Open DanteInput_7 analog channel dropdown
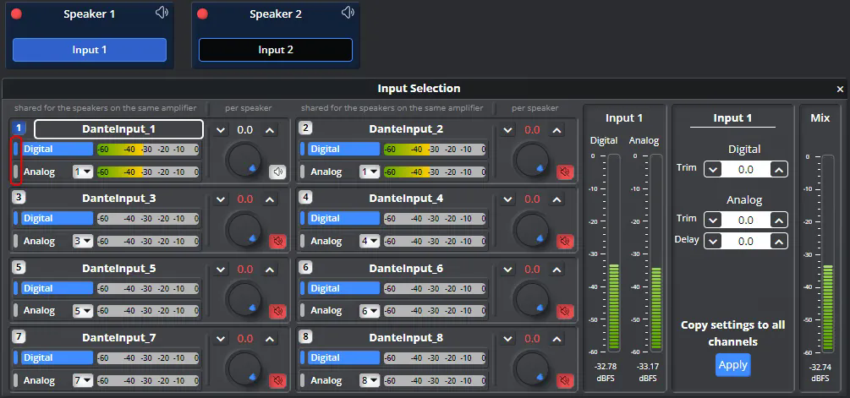The width and height of the screenshot is (850, 398). [83, 380]
